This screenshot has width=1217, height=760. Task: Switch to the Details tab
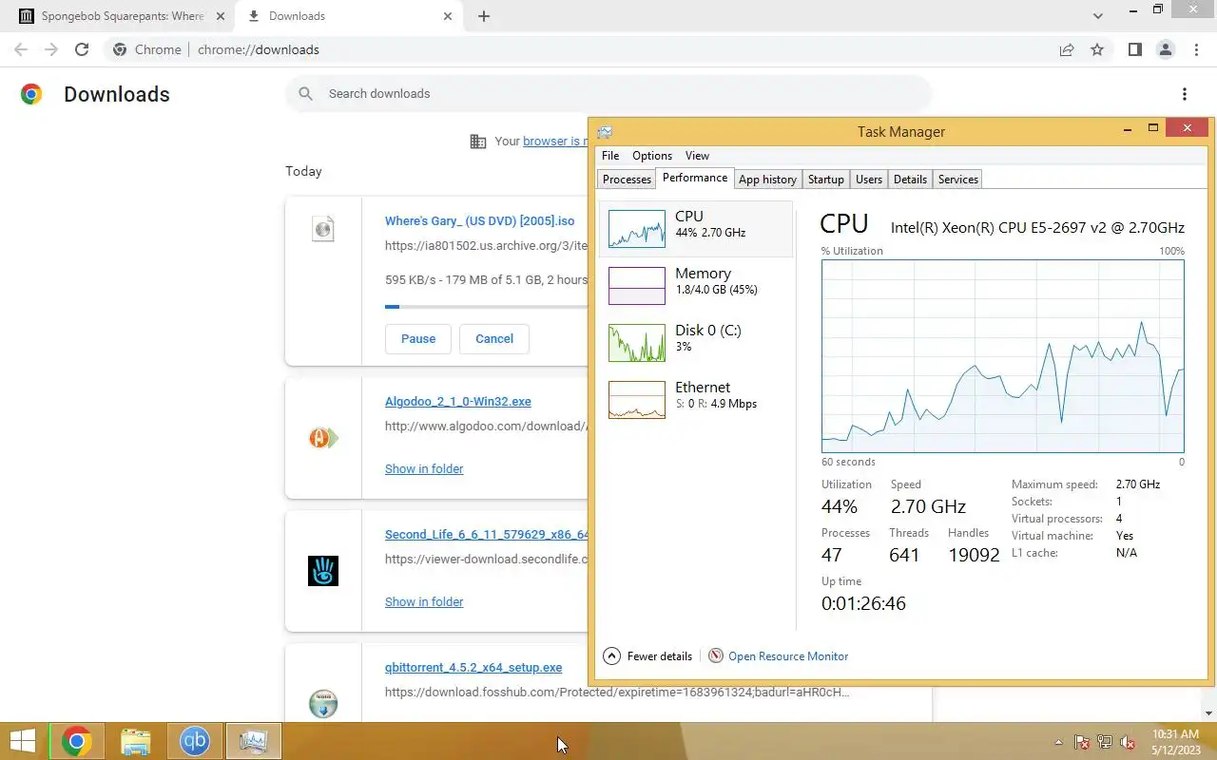coord(910,180)
